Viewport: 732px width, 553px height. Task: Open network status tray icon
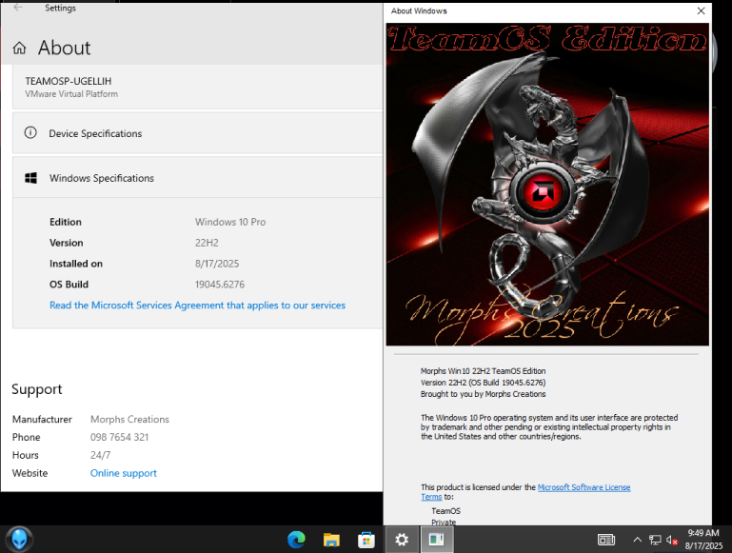pyautogui.click(x=655, y=540)
